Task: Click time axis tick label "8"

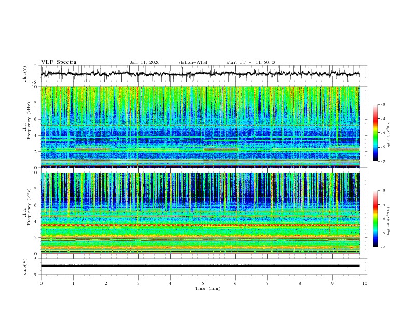Action: [x=300, y=283]
